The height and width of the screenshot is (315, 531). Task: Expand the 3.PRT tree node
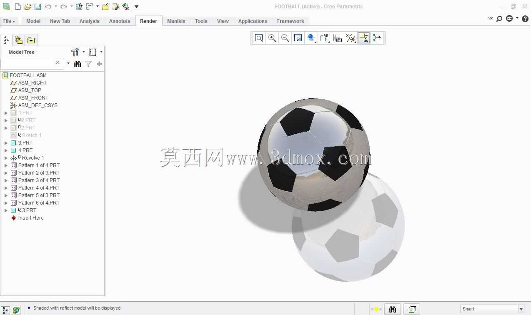pos(6,143)
